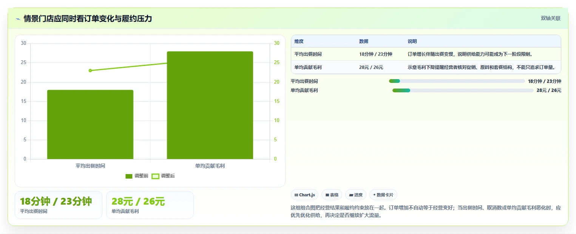Click the 双轴关联 badge in the header
Image resolution: width=576 pixels, height=234 pixels.
pyautogui.click(x=551, y=18)
